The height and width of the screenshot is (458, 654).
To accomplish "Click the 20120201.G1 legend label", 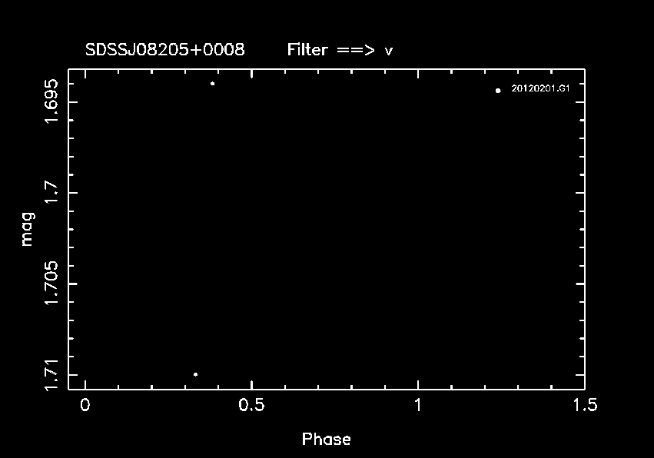I will [540, 90].
